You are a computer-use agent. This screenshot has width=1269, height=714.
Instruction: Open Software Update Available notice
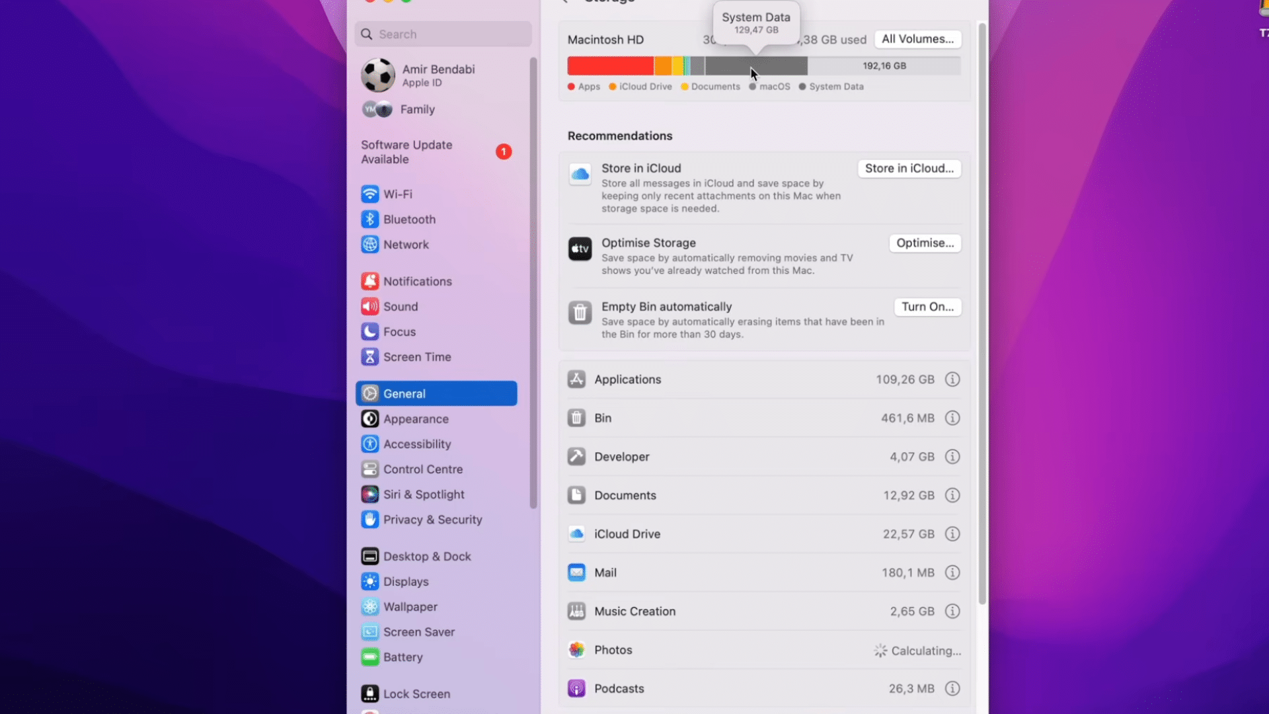pos(436,152)
